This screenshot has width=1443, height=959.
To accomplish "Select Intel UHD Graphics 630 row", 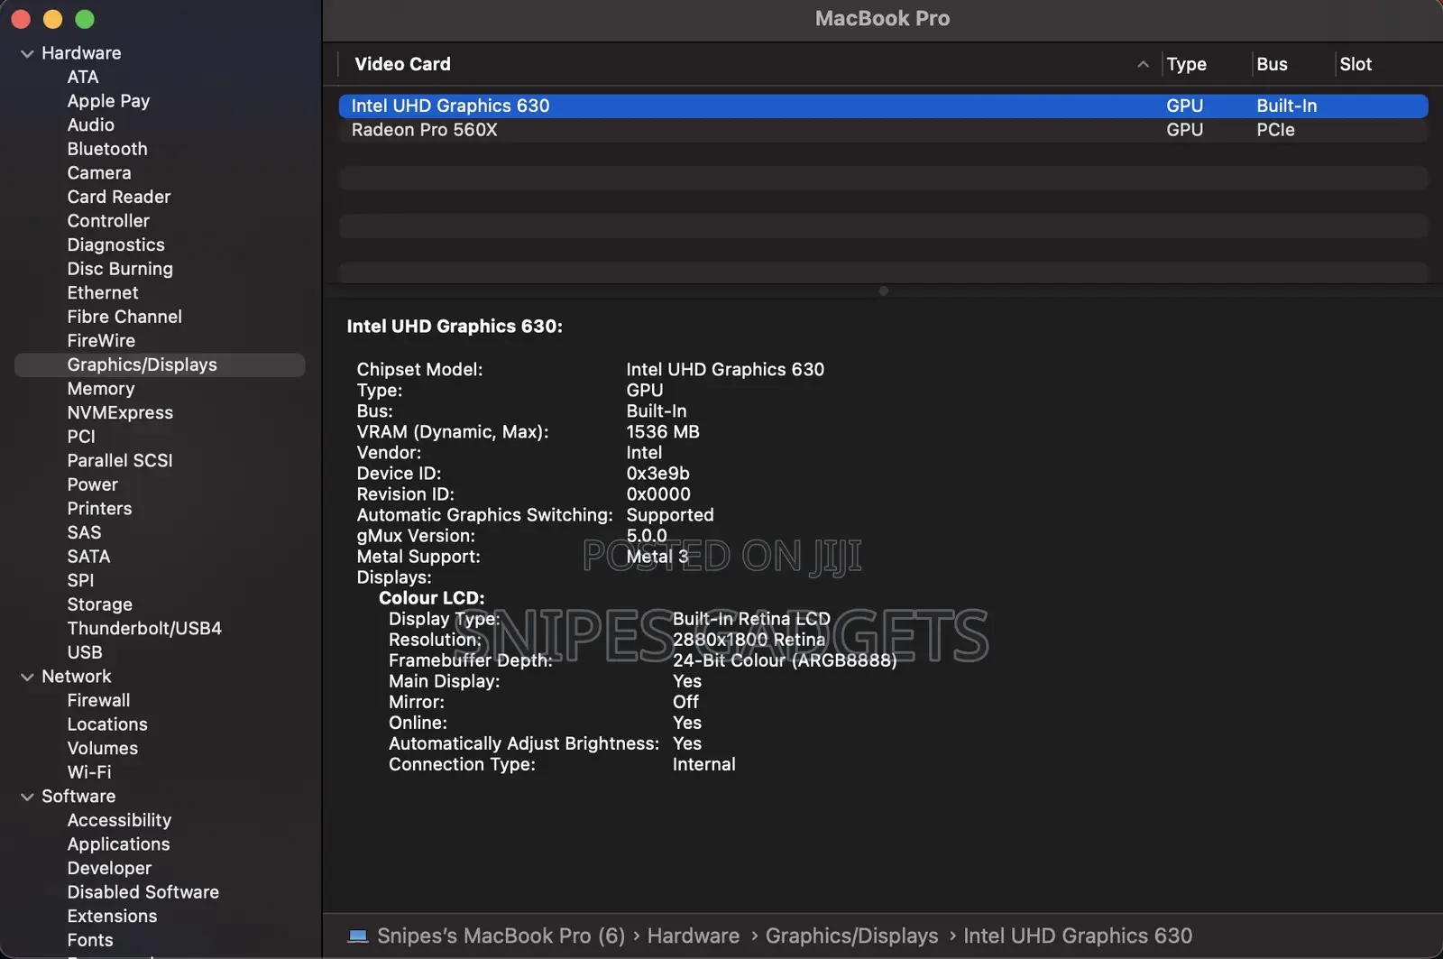I will click(883, 106).
